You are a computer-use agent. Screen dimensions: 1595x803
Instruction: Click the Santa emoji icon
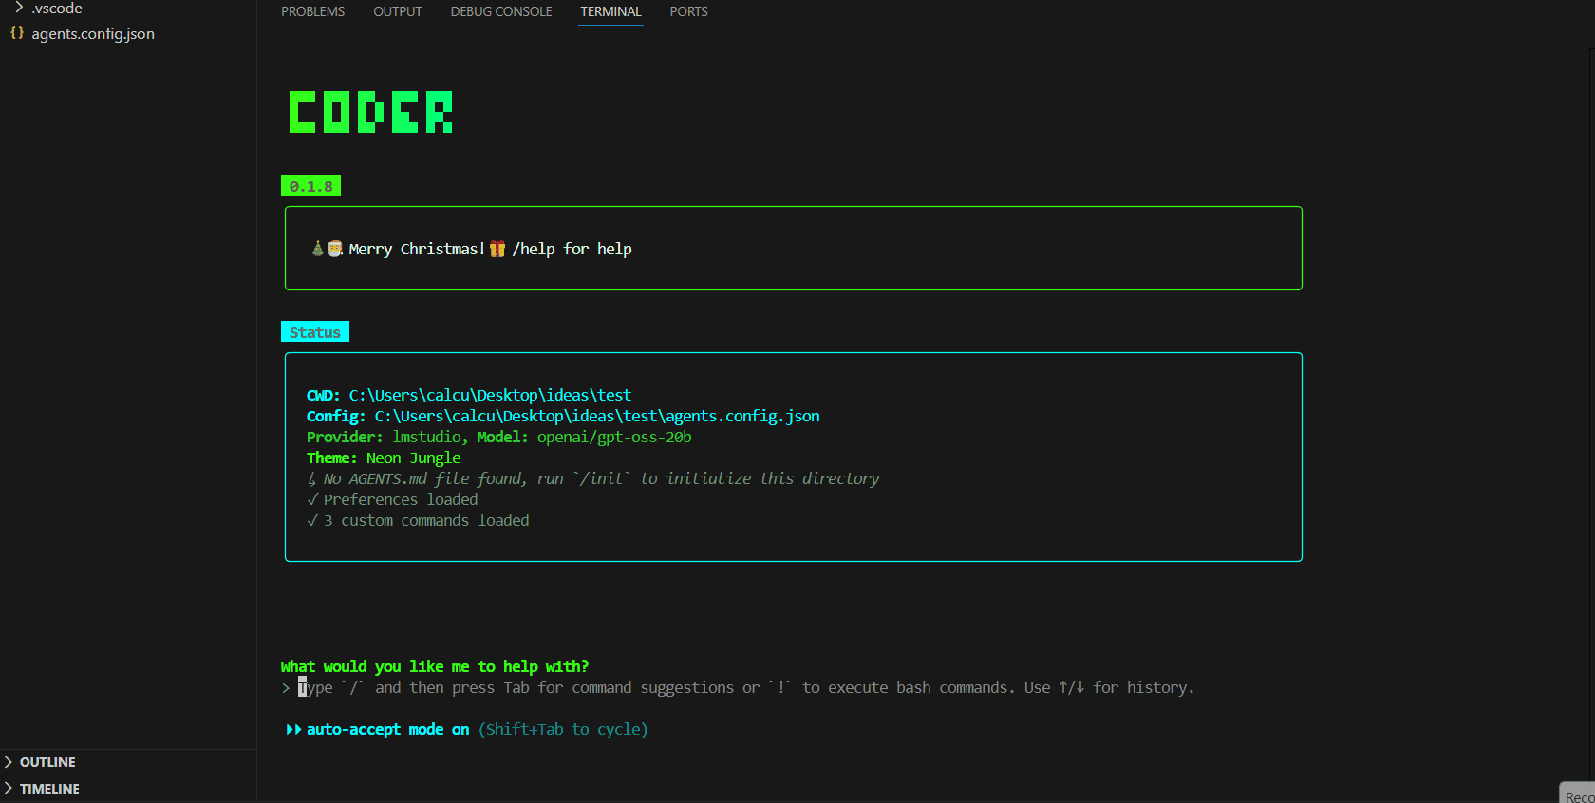point(334,249)
